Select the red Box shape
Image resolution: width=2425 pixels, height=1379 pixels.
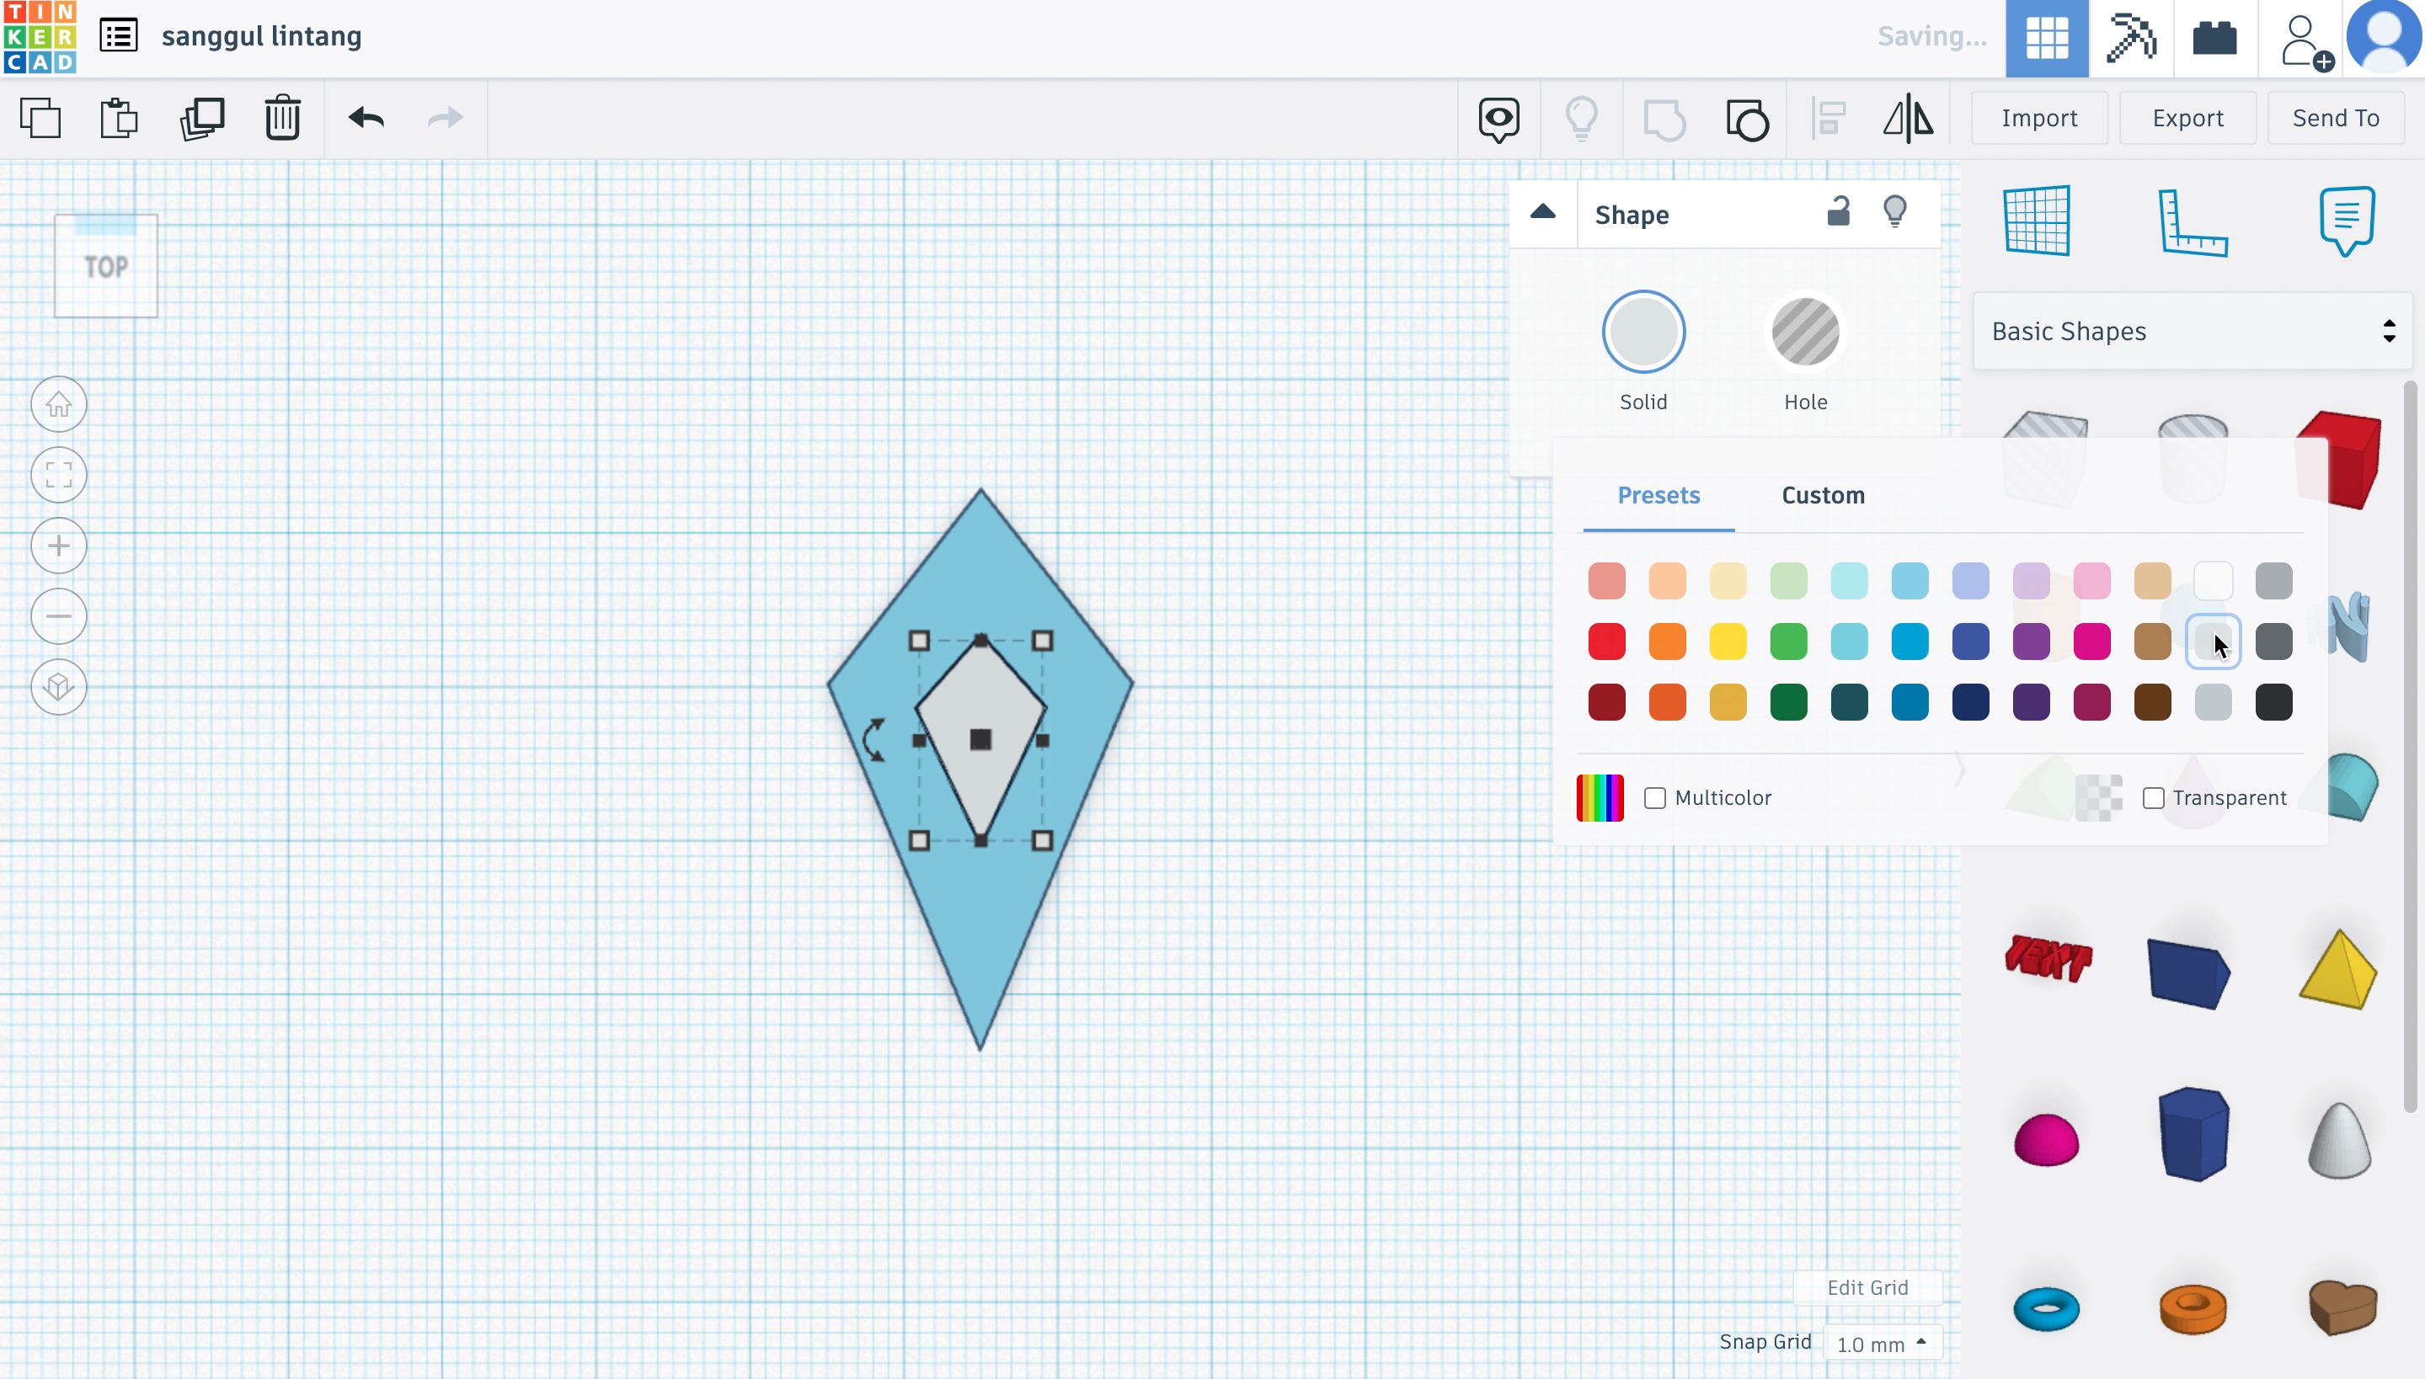2339,460
